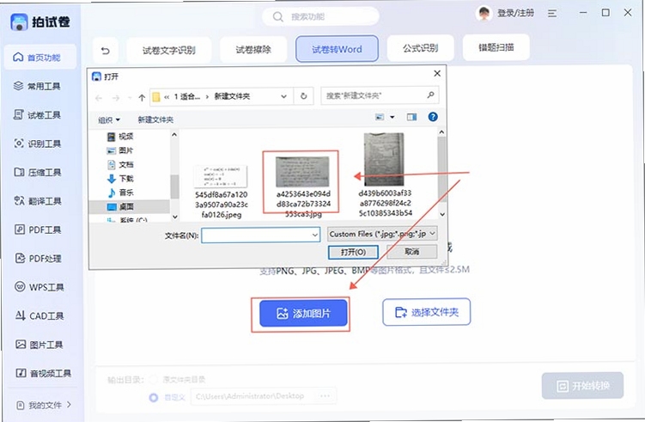The image size is (645, 422).
Task: Click the 选择文件夹 button
Action: point(427,312)
